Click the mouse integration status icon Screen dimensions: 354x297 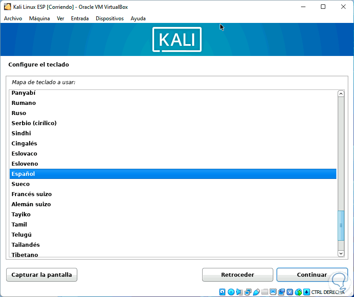pos(298,292)
